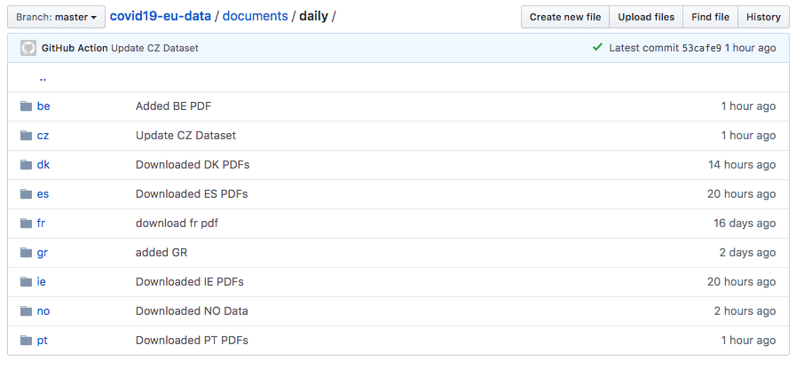Click the green check status icon
The image size is (796, 369).
pyautogui.click(x=597, y=48)
